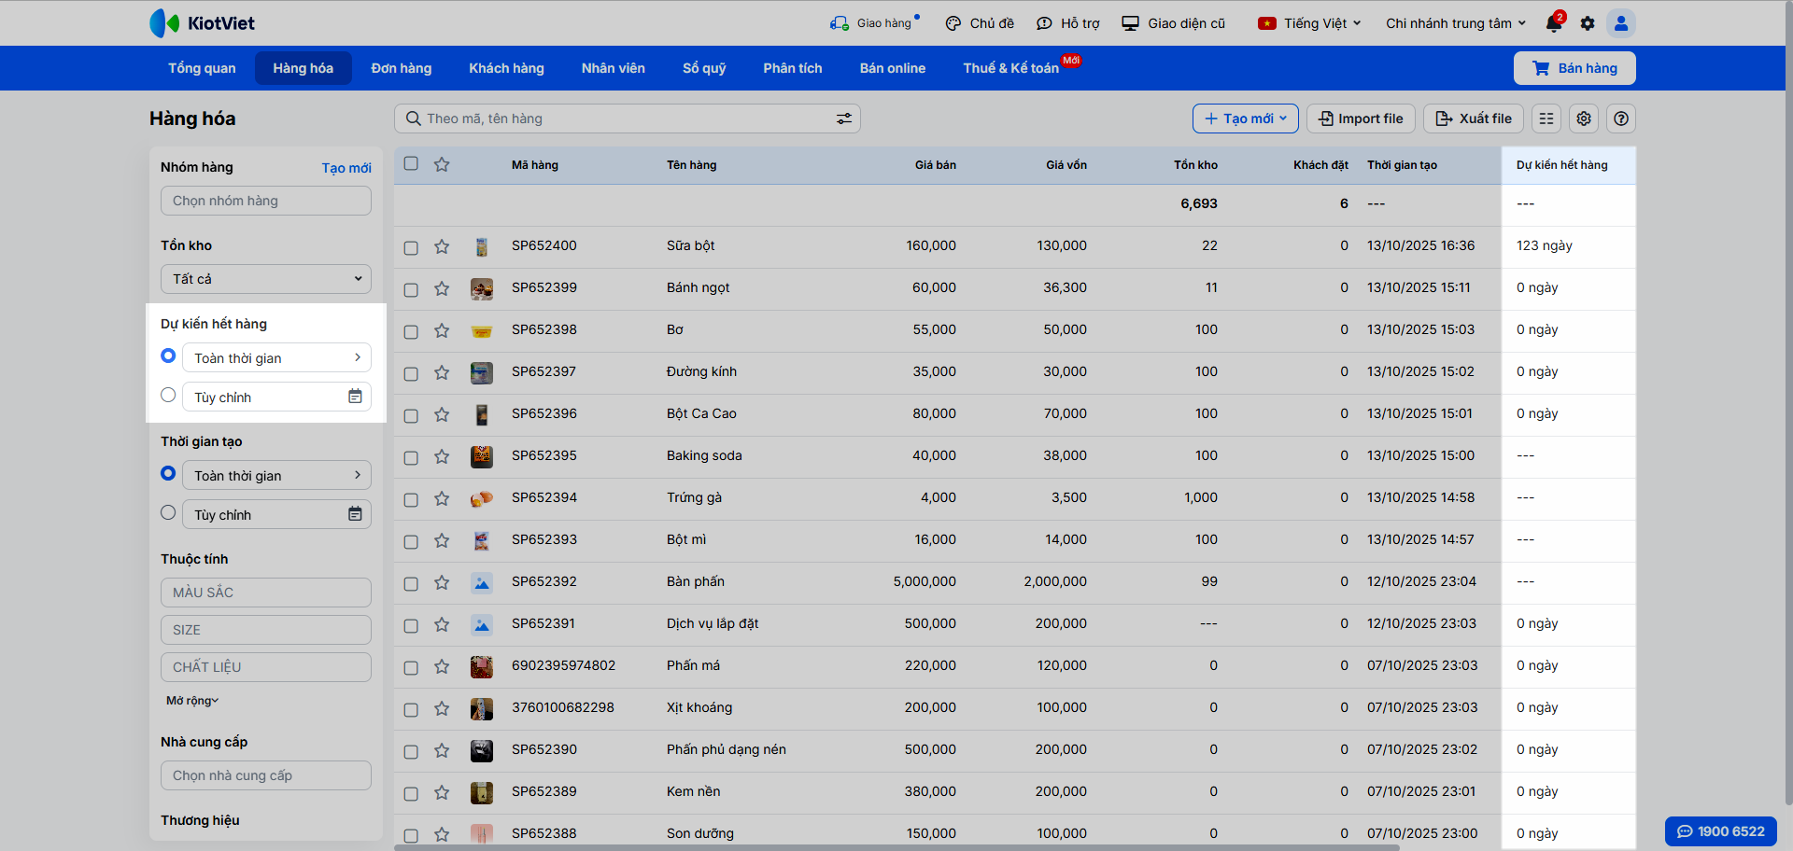The width and height of the screenshot is (1793, 851).
Task: Open the Khách hàng menu
Action: [x=506, y=68]
